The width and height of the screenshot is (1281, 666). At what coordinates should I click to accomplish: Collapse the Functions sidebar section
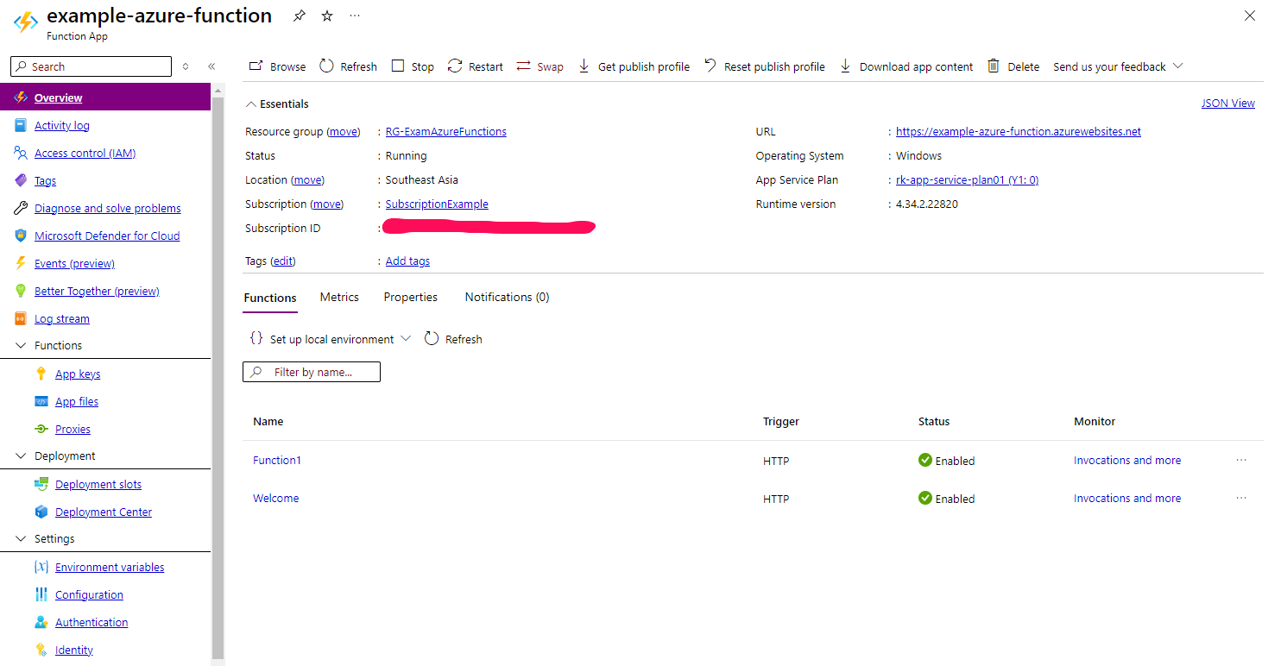(22, 345)
